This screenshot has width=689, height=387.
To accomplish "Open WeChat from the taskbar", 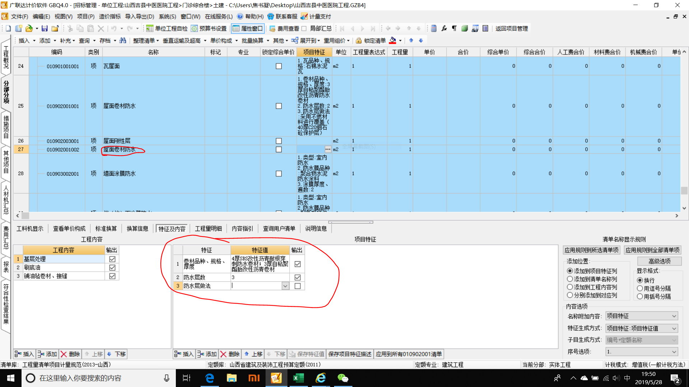I will [343, 378].
